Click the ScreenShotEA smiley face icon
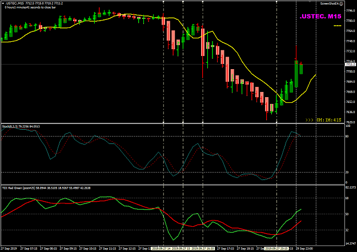 coord(341,3)
